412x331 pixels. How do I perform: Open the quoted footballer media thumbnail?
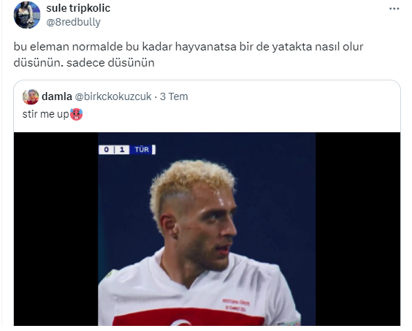click(207, 229)
